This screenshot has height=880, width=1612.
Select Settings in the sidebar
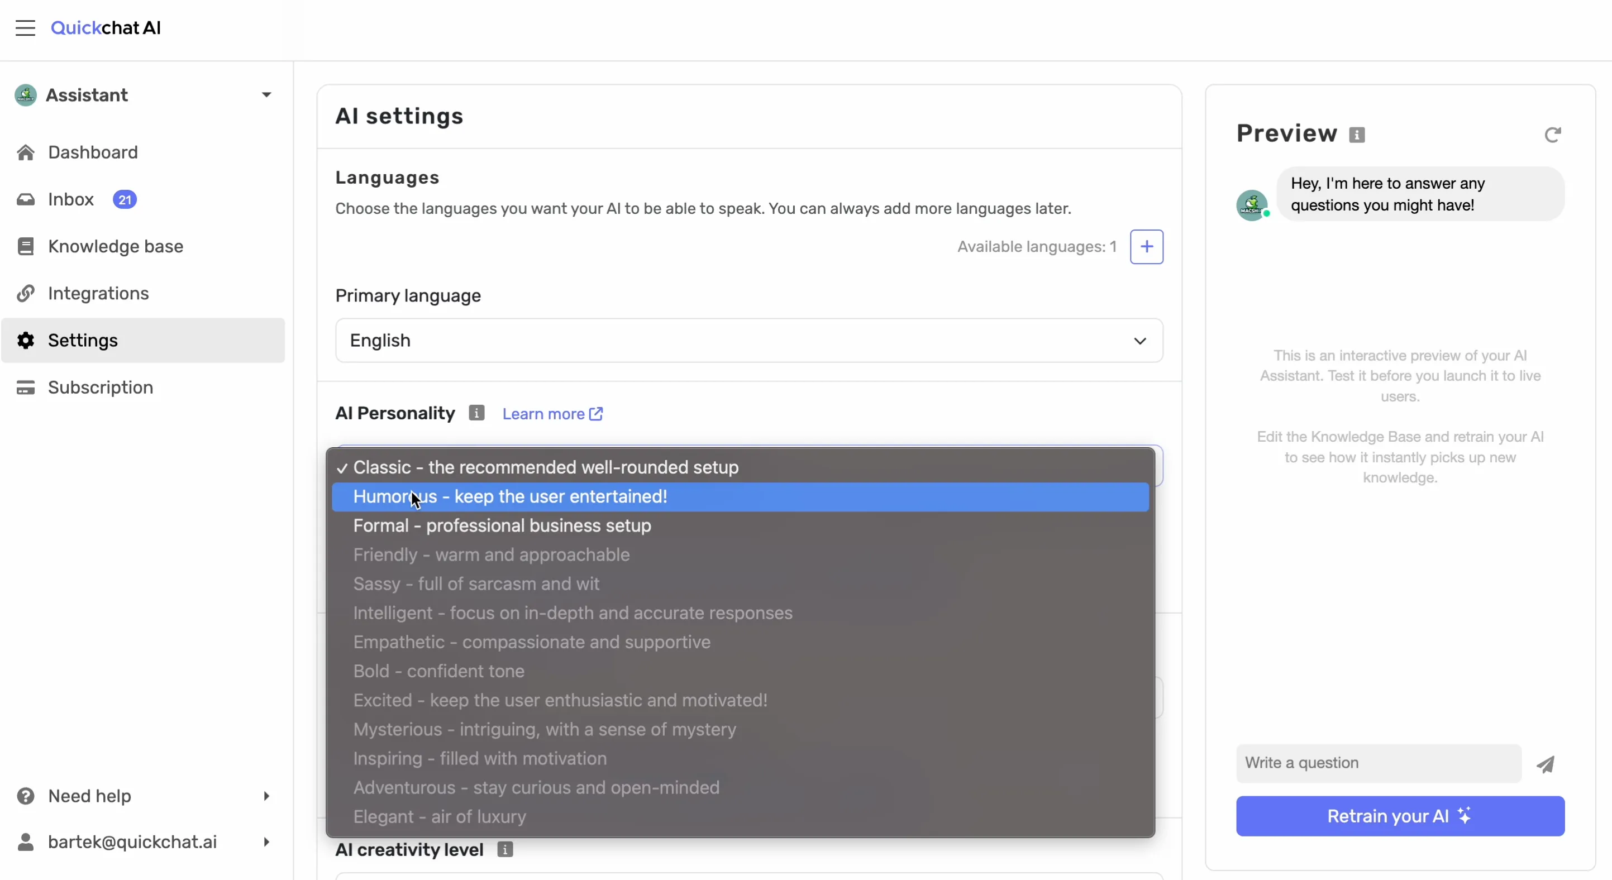pos(142,340)
